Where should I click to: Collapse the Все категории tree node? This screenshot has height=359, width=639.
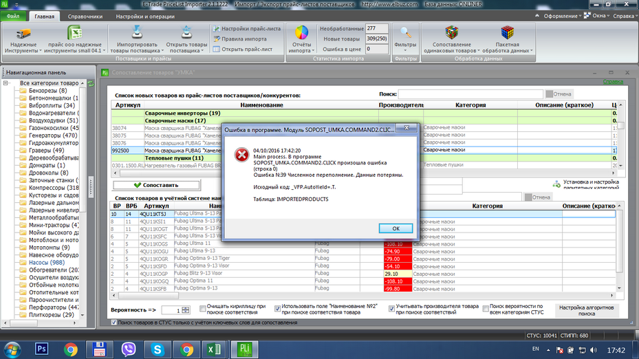pyautogui.click(x=6, y=83)
